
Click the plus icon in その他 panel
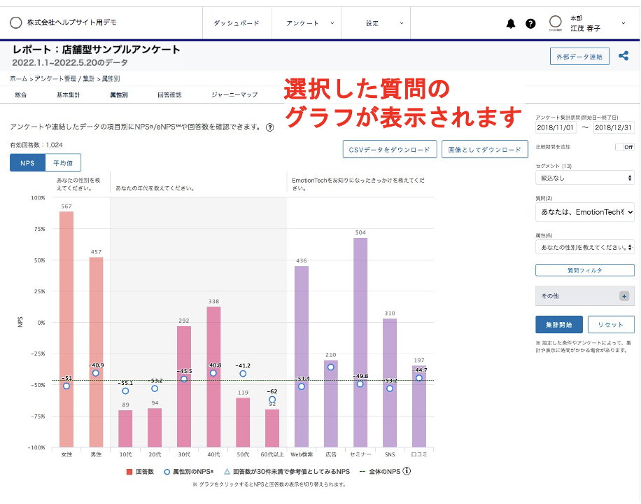(624, 296)
